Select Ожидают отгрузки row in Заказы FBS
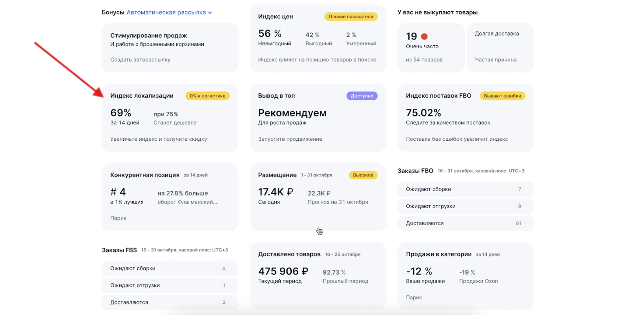 170,285
